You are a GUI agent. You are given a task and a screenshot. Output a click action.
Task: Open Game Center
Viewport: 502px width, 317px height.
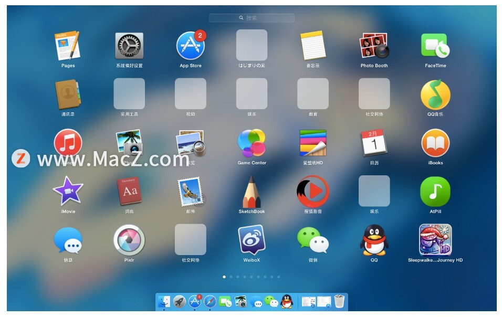[252, 143]
